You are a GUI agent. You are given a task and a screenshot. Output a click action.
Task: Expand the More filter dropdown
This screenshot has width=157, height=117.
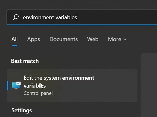click(x=117, y=39)
